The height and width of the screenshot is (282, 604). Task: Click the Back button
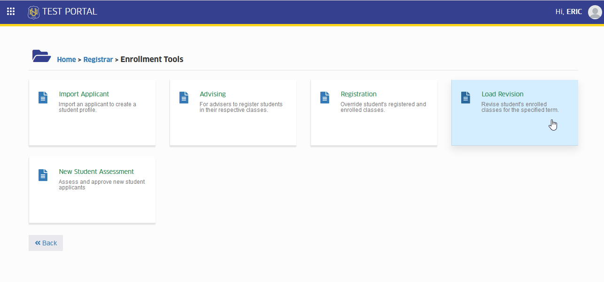pos(46,243)
